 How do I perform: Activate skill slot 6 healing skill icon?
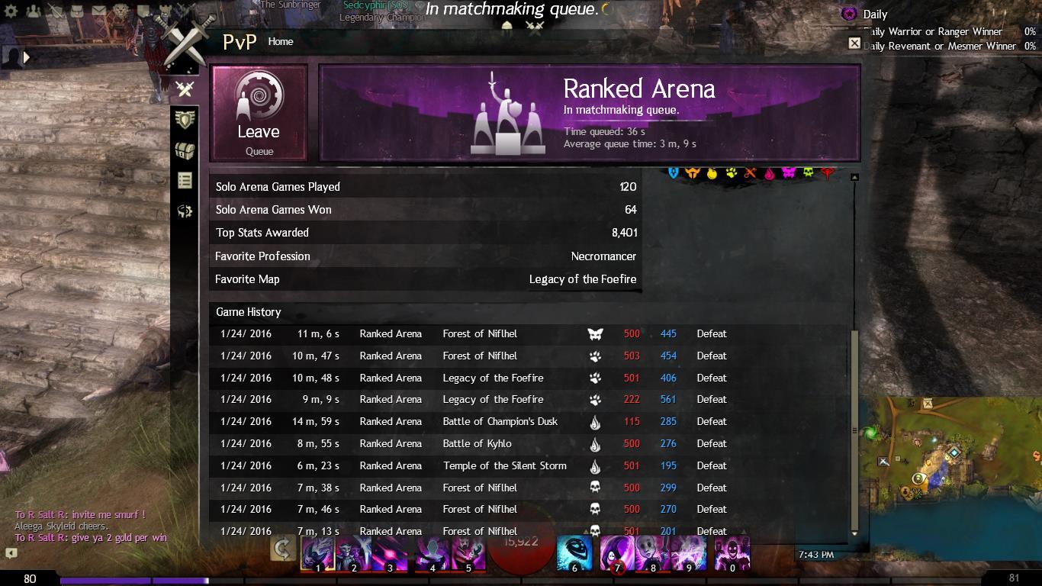click(x=574, y=553)
